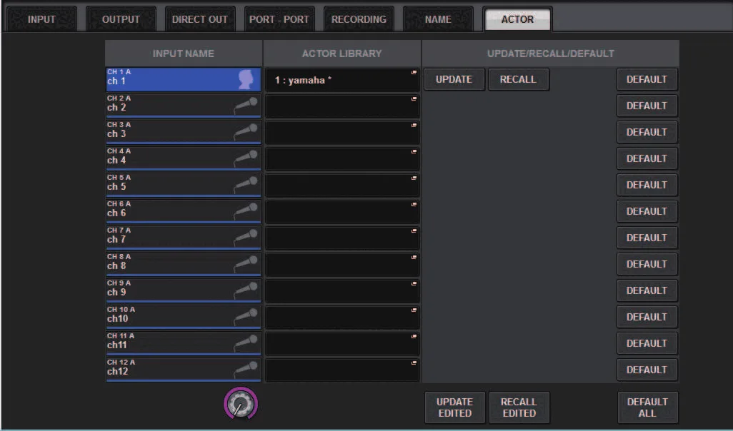Screen dimensions: 733x431
Task: Reset ch12 with its DEFAULT button
Action: 647,370
